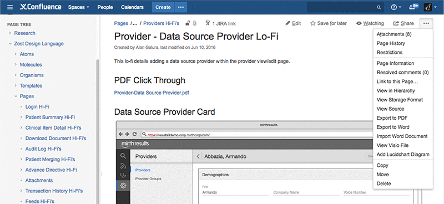Expand the Molecules tree node
444x204 pixels.
pyautogui.click(x=16, y=64)
